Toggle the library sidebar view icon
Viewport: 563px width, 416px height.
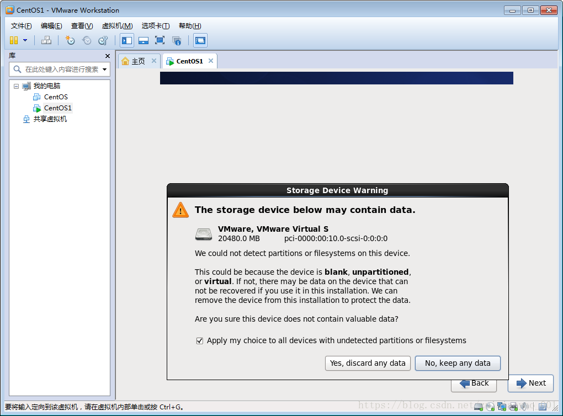pyautogui.click(x=127, y=40)
